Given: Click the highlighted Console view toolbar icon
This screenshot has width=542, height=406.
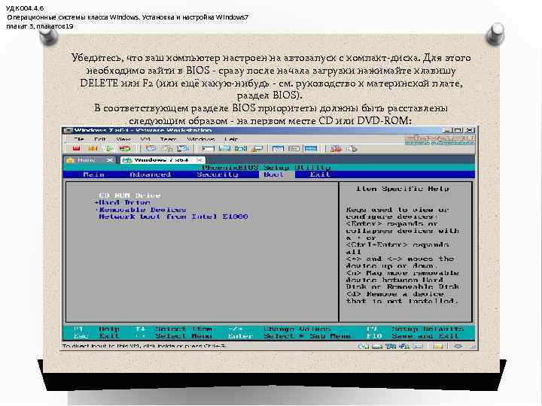Looking at the screenshot, I should [x=310, y=148].
